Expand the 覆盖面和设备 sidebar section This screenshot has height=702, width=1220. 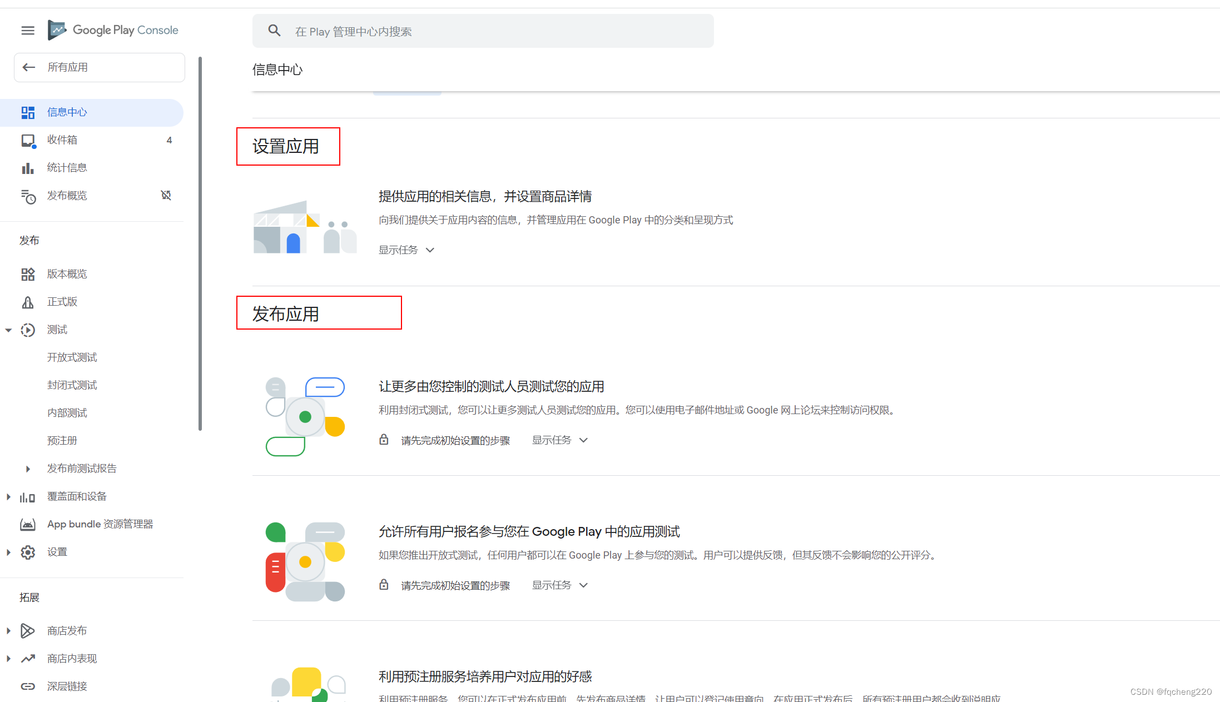[8, 496]
